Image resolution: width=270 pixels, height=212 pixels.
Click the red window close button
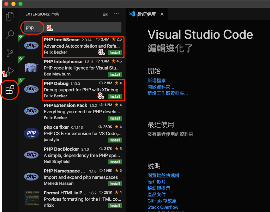[x=6, y=4]
